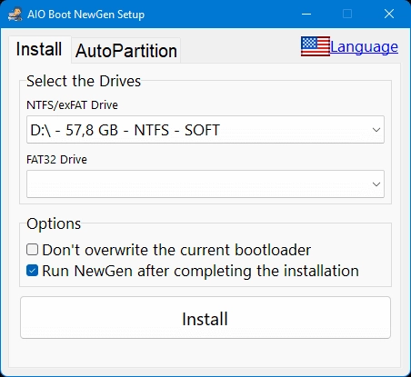Click the 'AIO Boot NewGen Setup' title text
This screenshot has height=377, width=411.
tap(85, 15)
